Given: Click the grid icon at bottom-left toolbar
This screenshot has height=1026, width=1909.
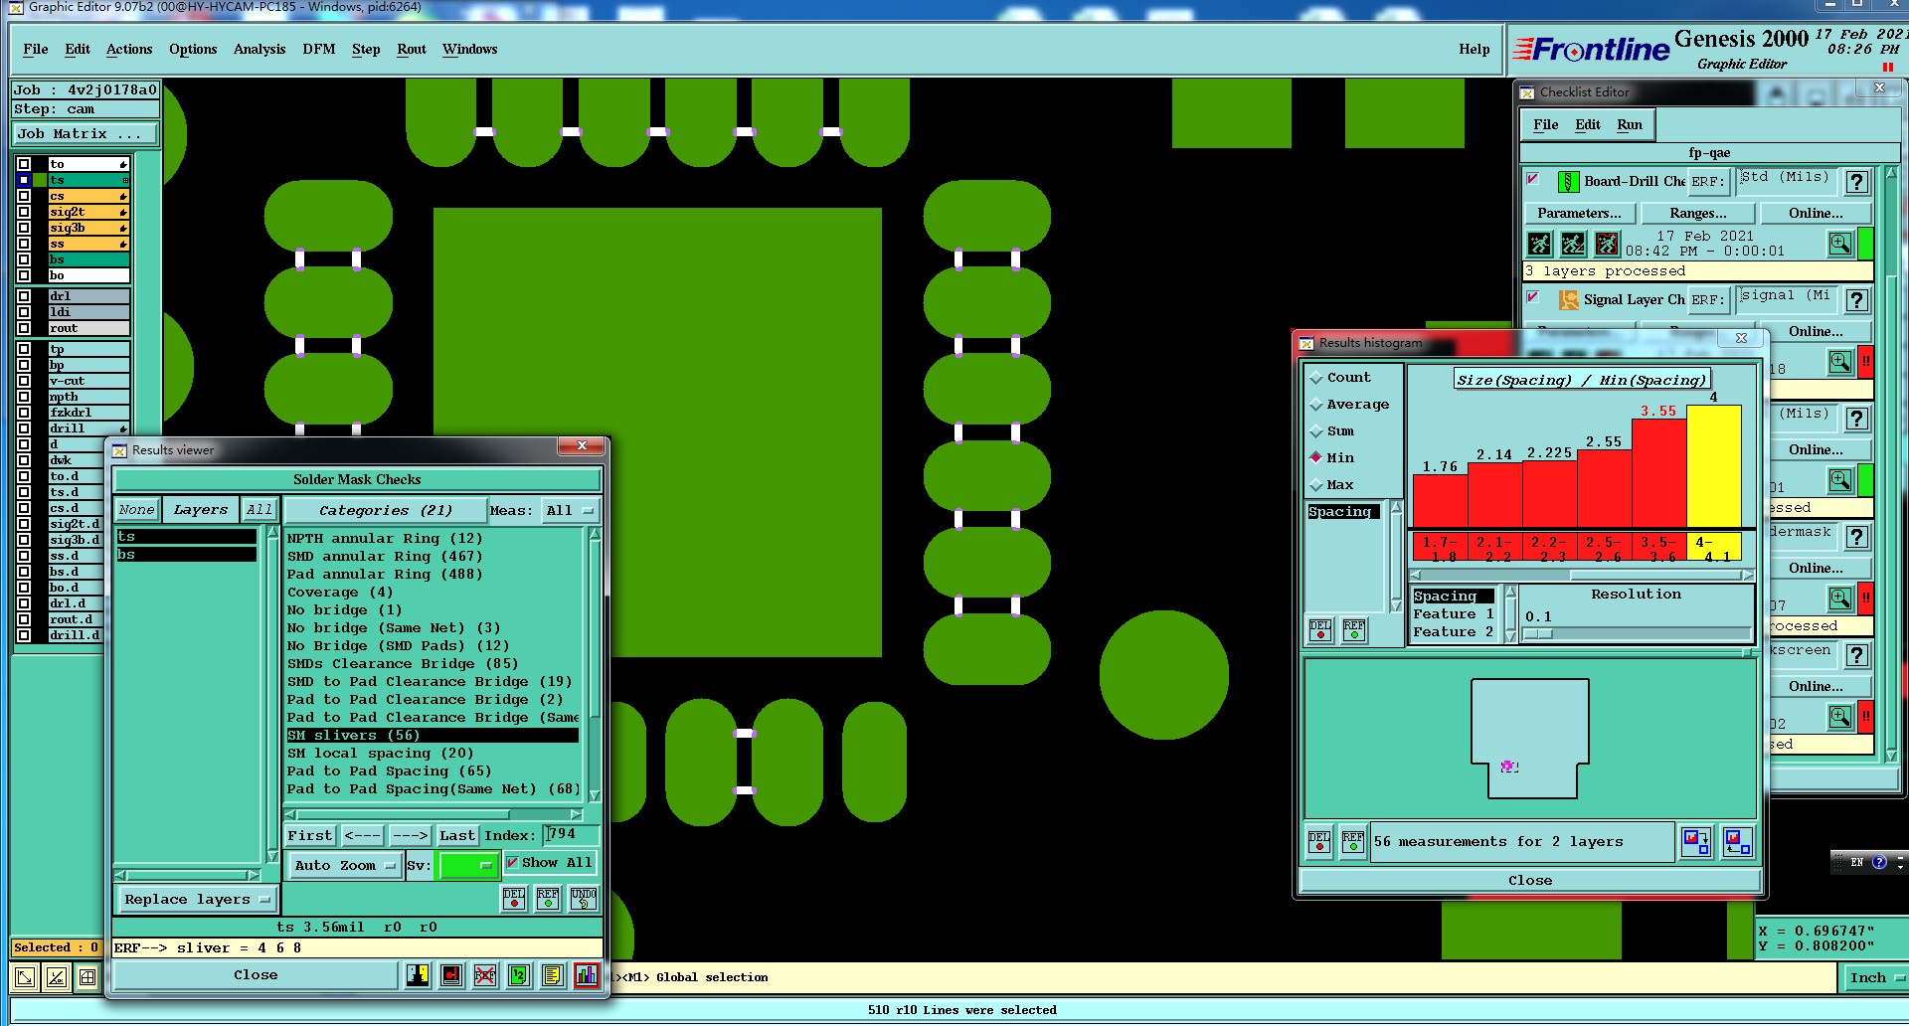Looking at the screenshot, I should [87, 977].
